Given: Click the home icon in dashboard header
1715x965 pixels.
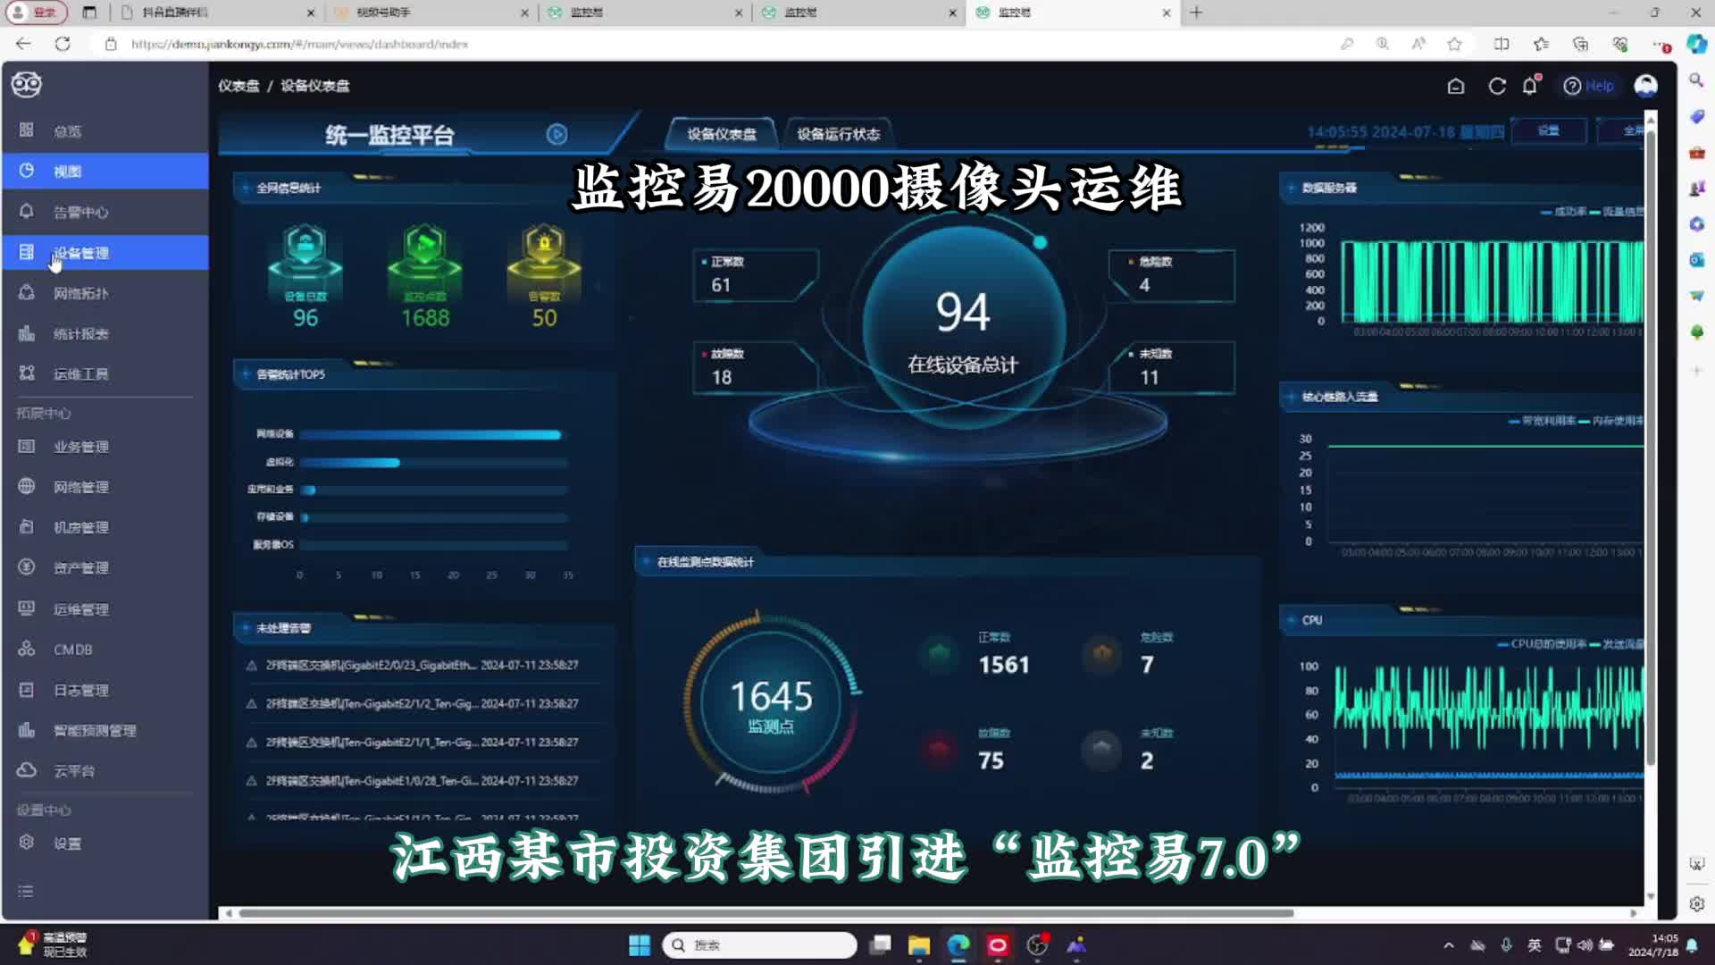Looking at the screenshot, I should pos(1456,86).
